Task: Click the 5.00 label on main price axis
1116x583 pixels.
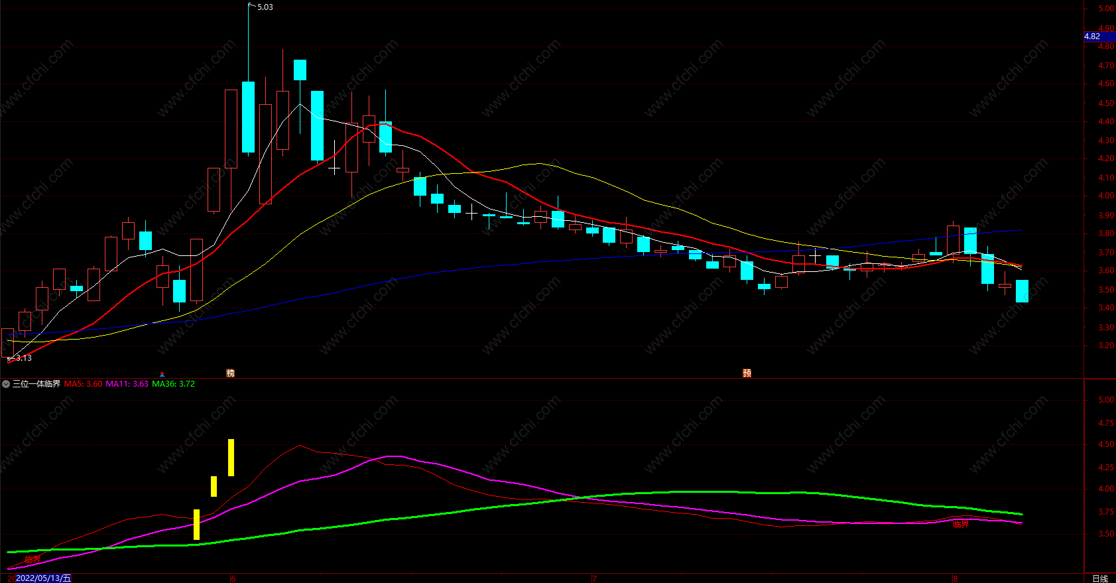Action: (x=1105, y=9)
